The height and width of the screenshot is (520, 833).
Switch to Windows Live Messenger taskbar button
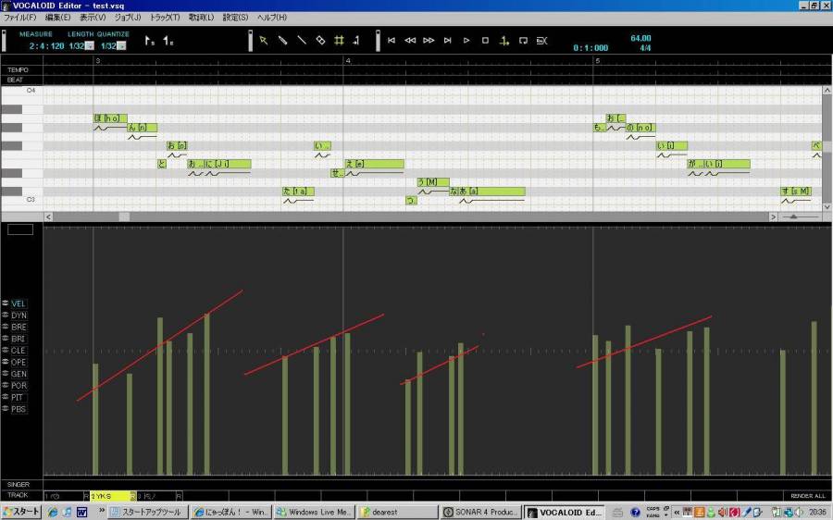315,512
